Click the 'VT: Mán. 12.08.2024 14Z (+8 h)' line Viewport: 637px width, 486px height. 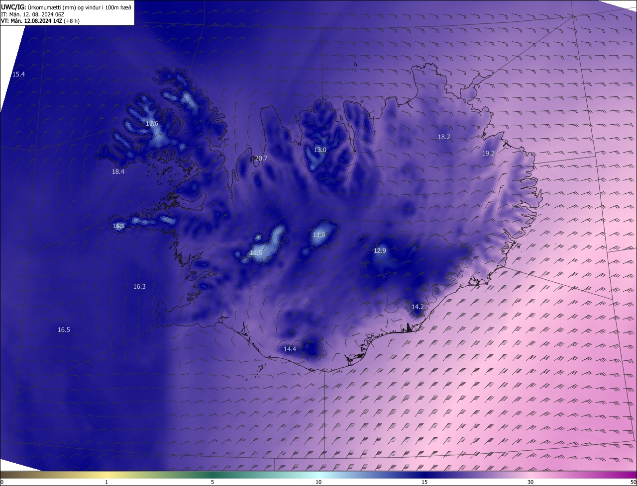click(40, 21)
